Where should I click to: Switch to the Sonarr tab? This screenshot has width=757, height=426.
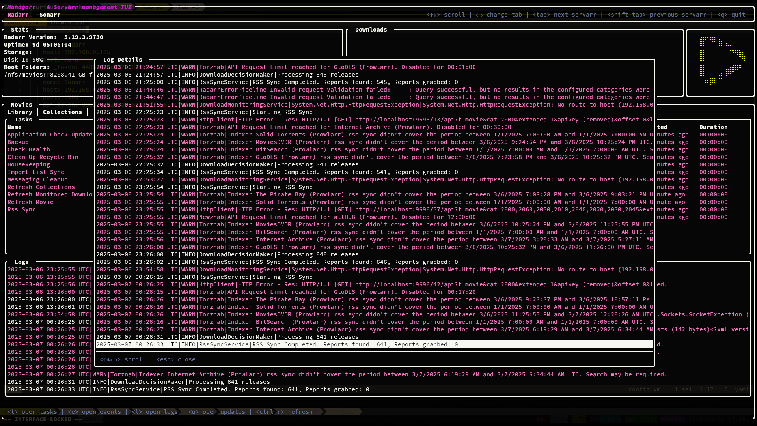(50, 15)
